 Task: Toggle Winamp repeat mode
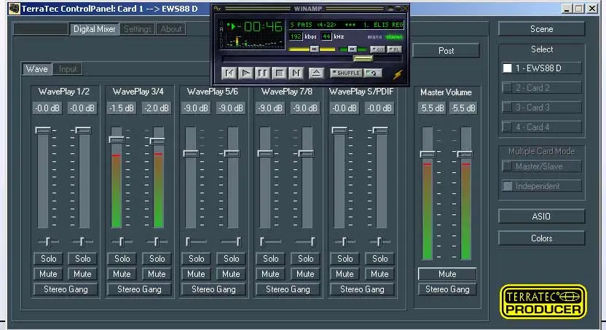[373, 73]
